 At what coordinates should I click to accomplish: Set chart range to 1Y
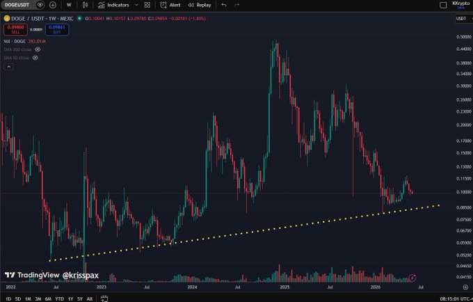(70, 299)
